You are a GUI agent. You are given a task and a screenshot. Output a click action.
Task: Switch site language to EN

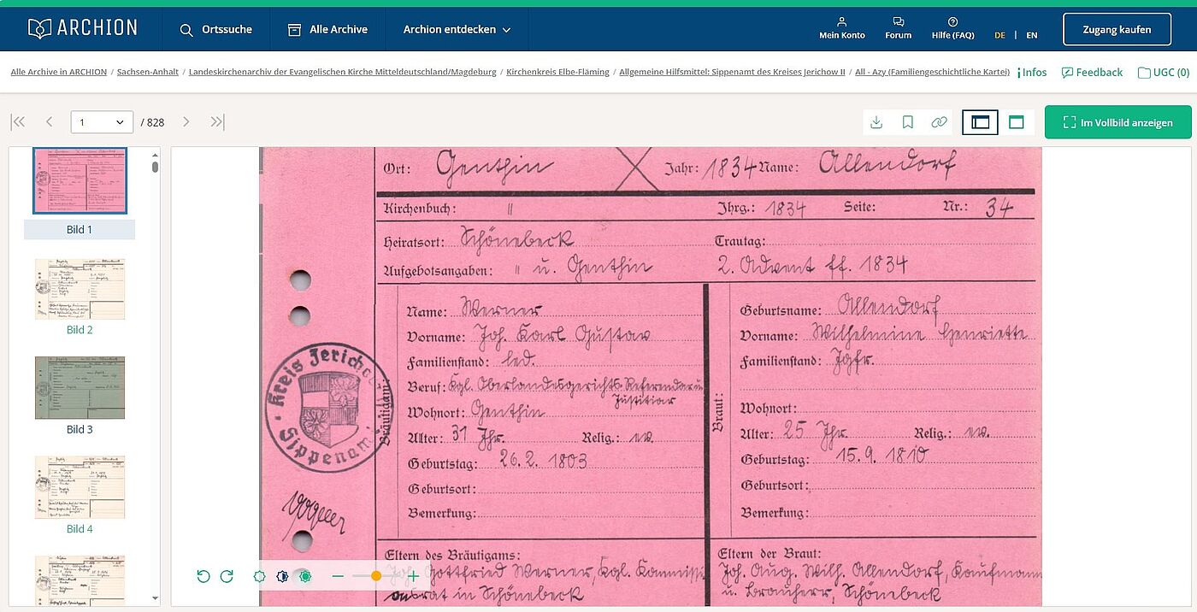point(1032,35)
